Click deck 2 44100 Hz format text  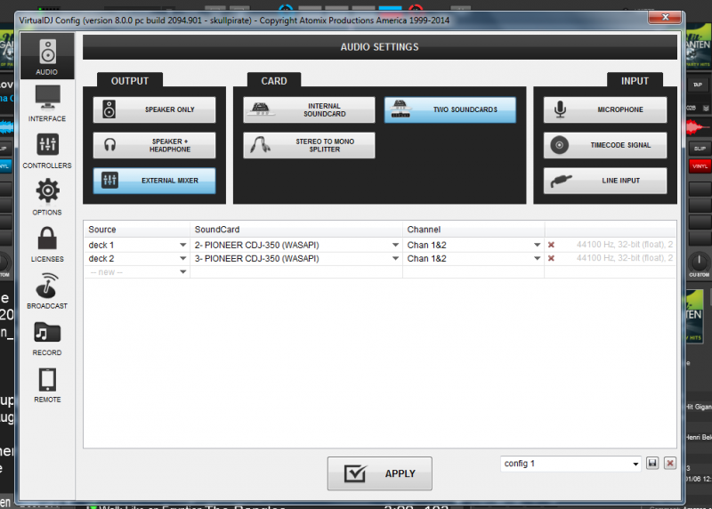click(x=625, y=258)
